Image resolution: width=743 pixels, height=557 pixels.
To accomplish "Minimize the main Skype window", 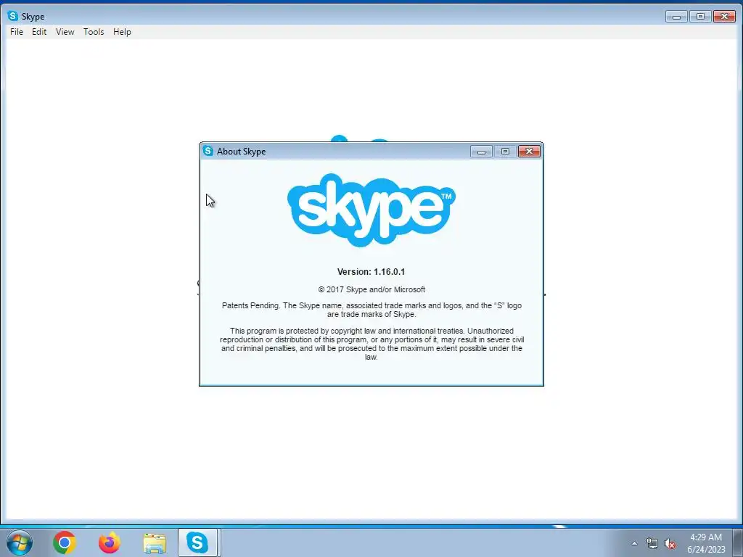I will pyautogui.click(x=676, y=17).
